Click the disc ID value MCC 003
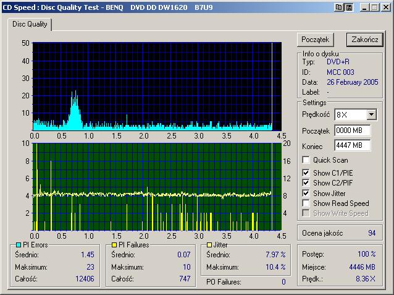 click(340, 72)
